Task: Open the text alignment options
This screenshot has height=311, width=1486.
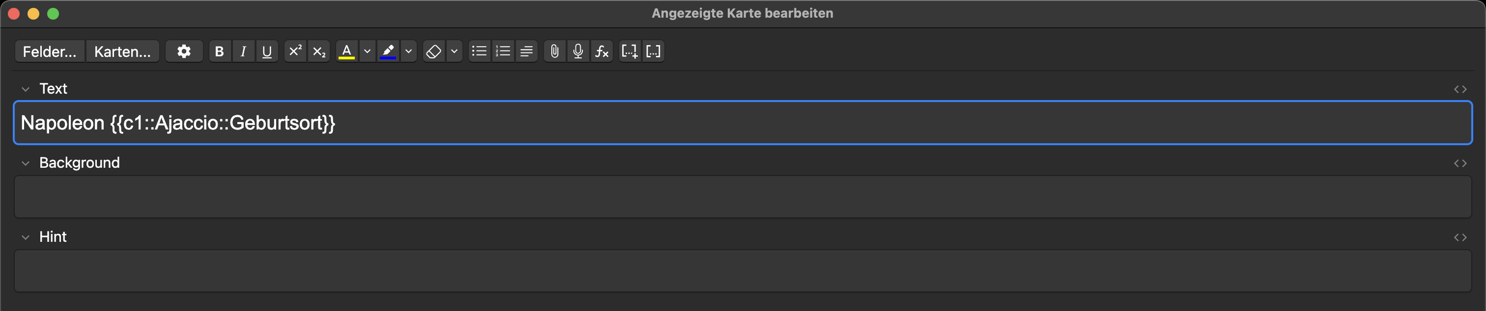Action: pos(526,51)
